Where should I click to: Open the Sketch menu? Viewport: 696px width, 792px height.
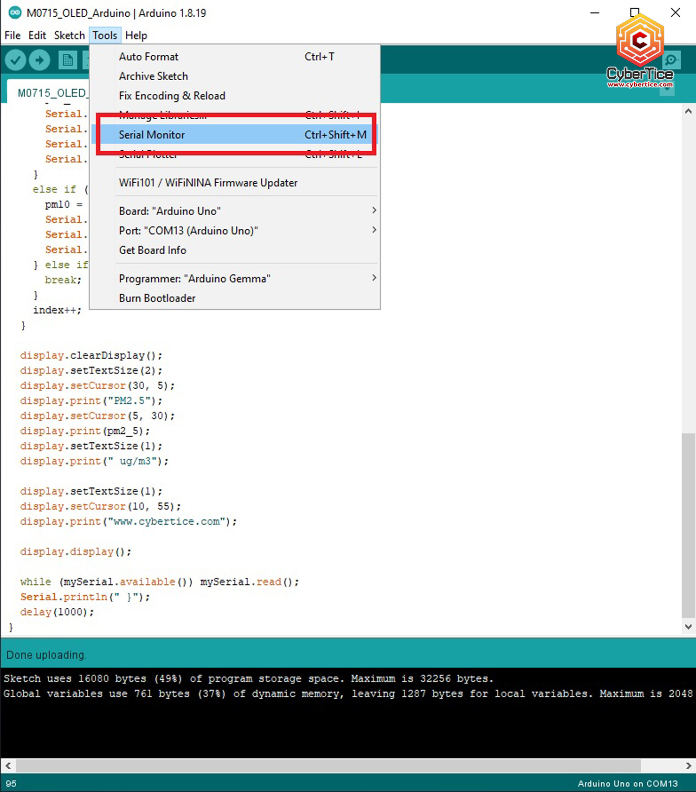click(69, 35)
